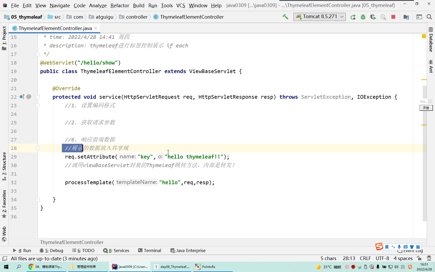This screenshot has height=272, width=435.
Task: Collapse doc comment fold end at line 17
Action: pyautogui.click(x=38, y=54)
